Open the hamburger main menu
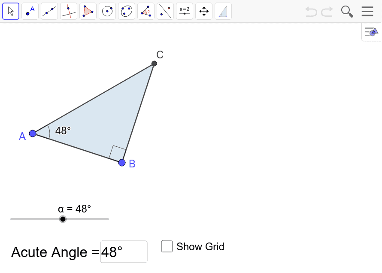 (367, 12)
